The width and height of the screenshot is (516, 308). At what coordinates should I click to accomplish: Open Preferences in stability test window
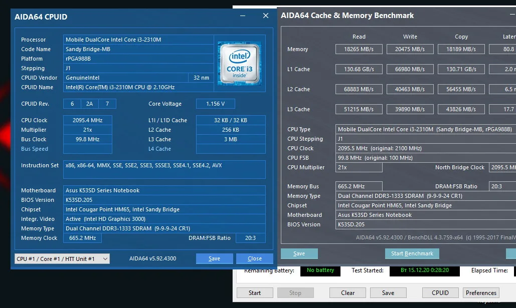[481, 292]
